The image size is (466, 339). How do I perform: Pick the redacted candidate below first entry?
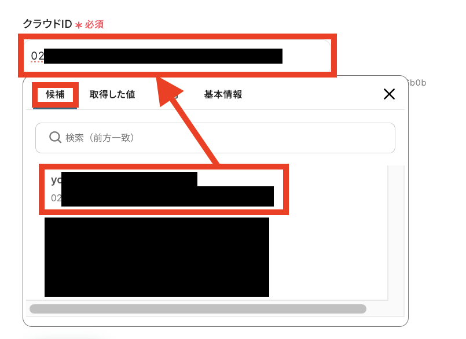[x=157, y=257]
